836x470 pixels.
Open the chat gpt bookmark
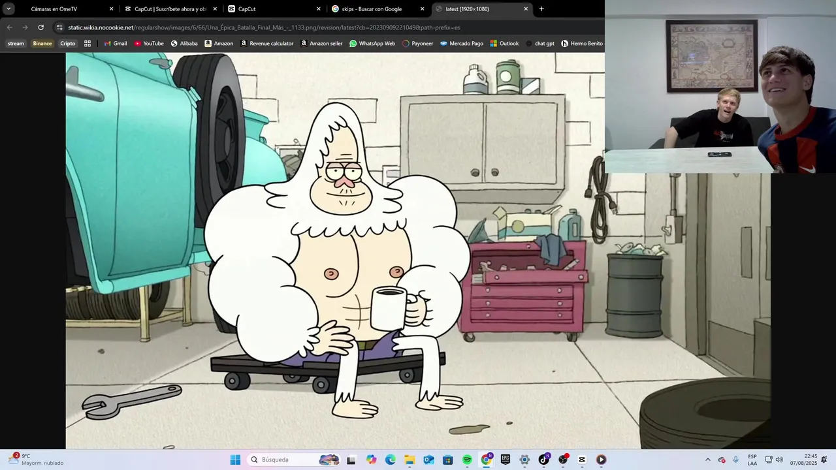(539, 44)
